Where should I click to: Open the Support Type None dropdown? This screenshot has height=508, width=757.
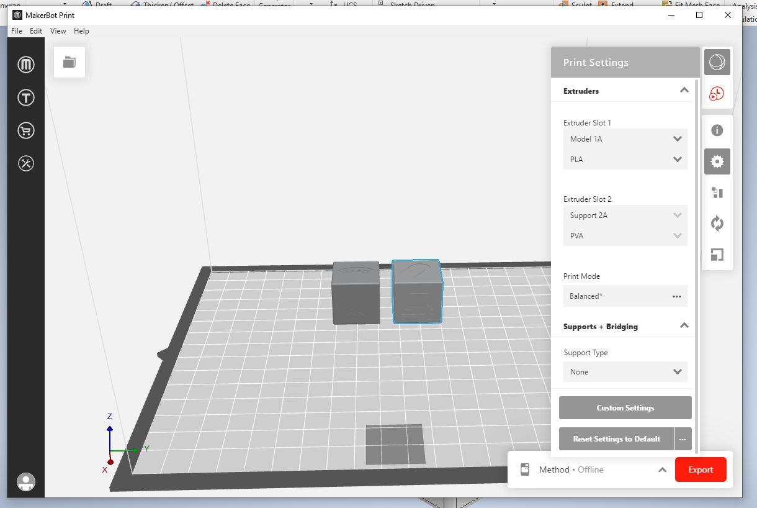click(x=625, y=372)
